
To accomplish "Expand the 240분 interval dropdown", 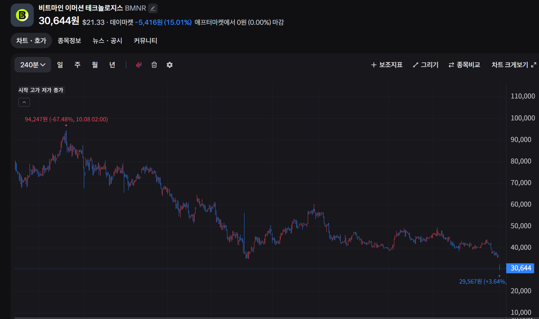I will [x=33, y=65].
